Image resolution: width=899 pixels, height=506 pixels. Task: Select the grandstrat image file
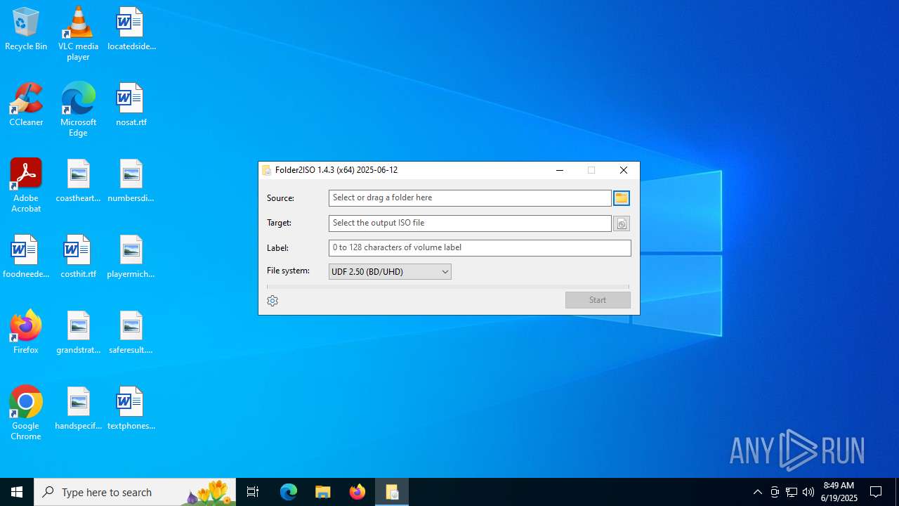78,333
